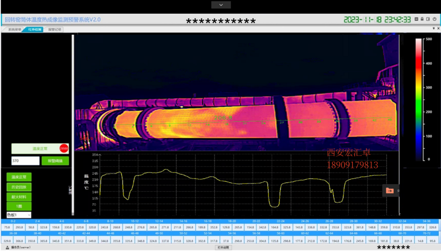Image resolution: width=441 pixels, height=251 pixels.
Task: Click the 361.8 temperature cell
Action: tap(360, 228)
